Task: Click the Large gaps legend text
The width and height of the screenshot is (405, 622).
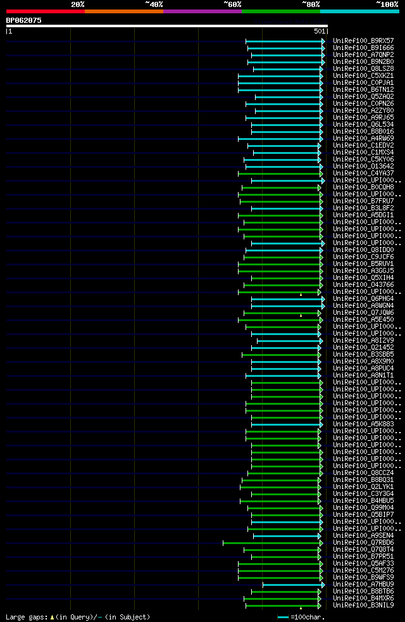Action: point(78,617)
